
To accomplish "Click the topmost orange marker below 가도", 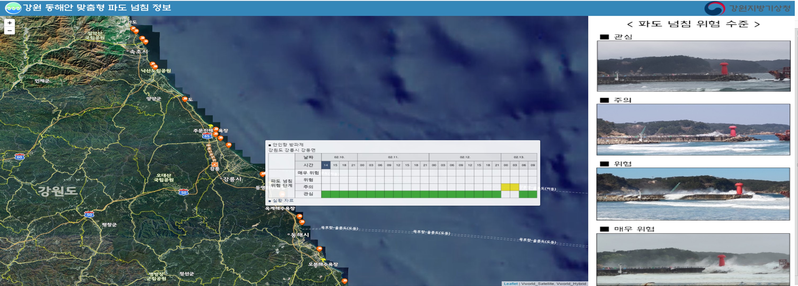I will click(133, 29).
